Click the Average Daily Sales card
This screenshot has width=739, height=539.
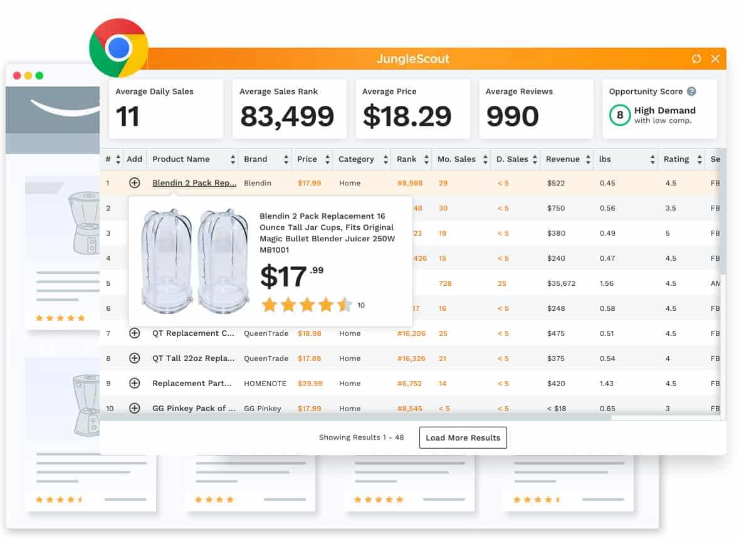click(x=166, y=109)
